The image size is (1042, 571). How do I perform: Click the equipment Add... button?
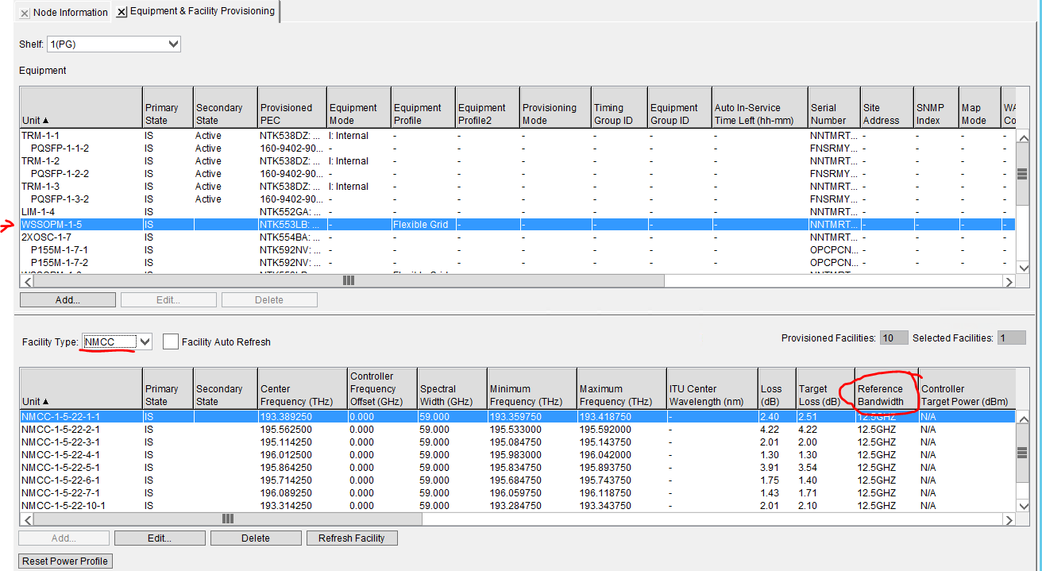(68, 299)
